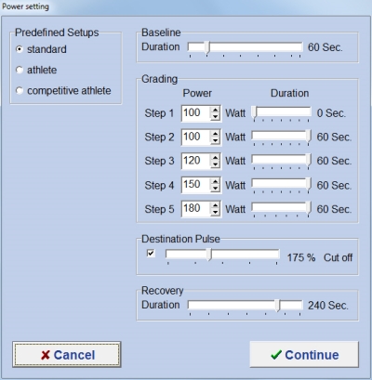Screen dimensions: 372x380
Task: Decrease Step 1 power with down arrow
Action: [x=215, y=117]
